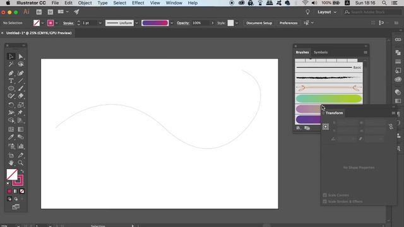404x227 pixels.
Task: Open stroke color dropdown in control bar
Action: (x=57, y=23)
